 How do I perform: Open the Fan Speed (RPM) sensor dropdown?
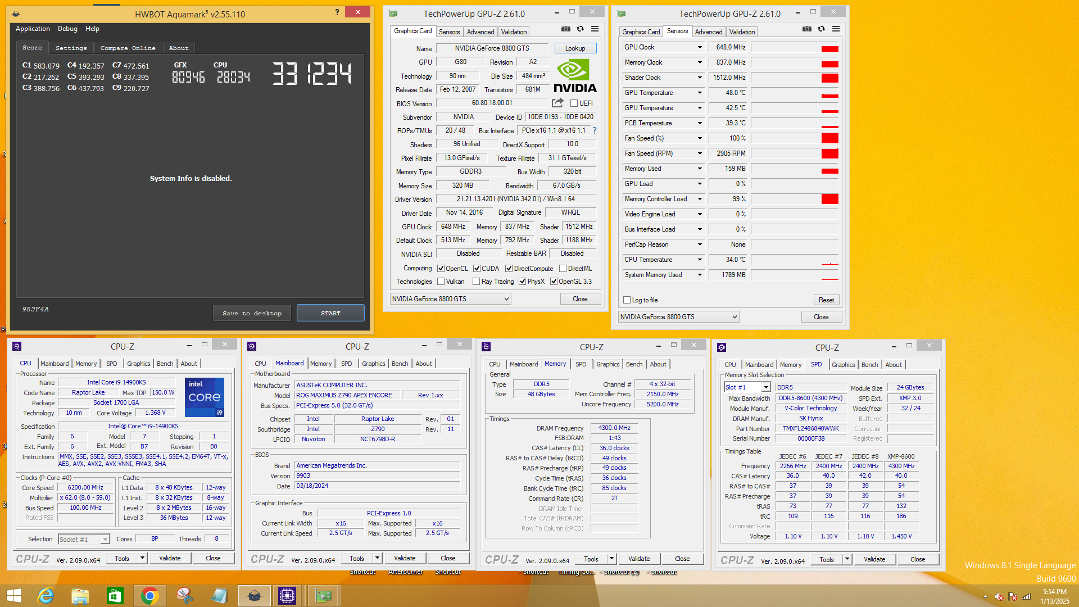pyautogui.click(x=700, y=153)
